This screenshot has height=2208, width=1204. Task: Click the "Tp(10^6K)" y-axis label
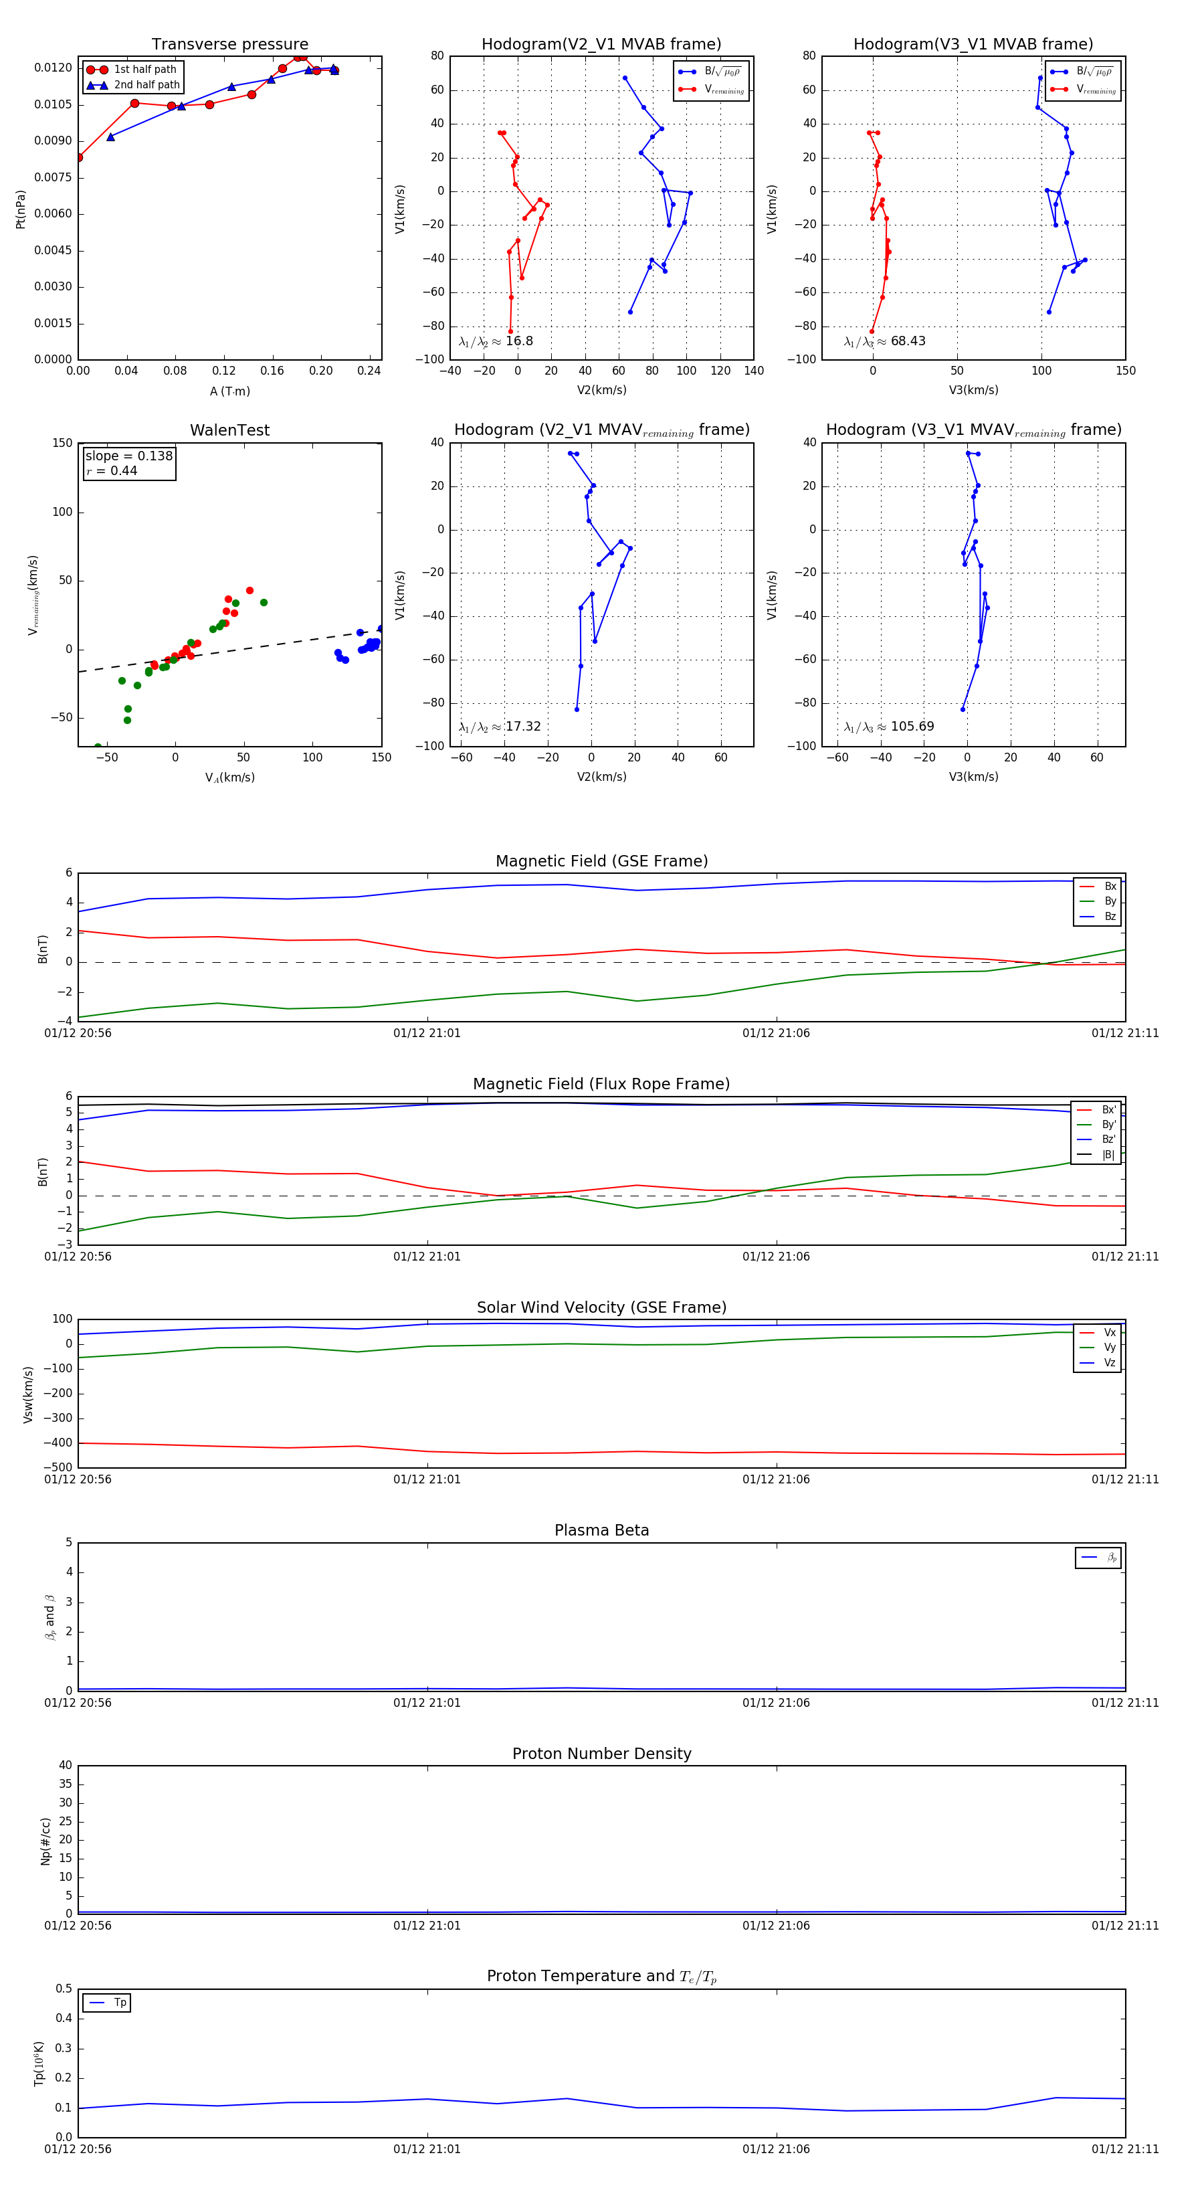click(39, 2063)
